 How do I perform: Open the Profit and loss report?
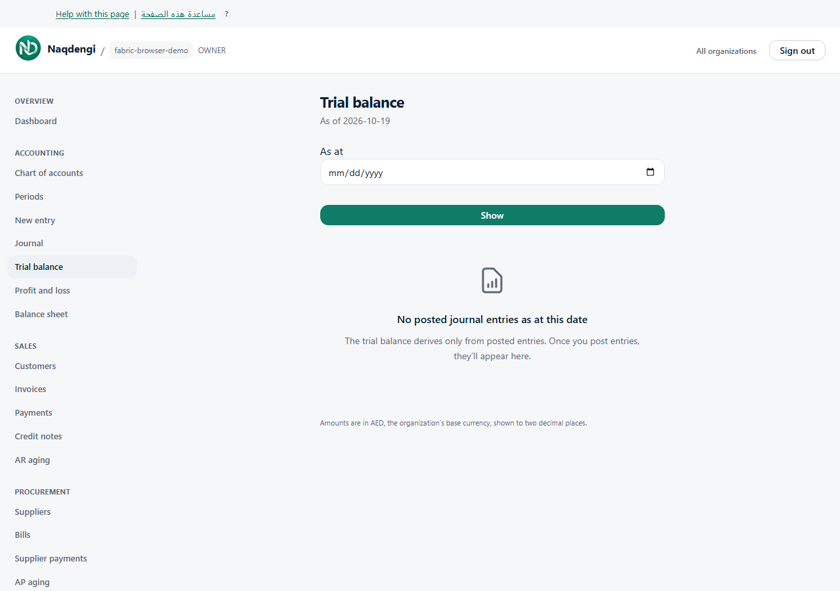pos(43,290)
